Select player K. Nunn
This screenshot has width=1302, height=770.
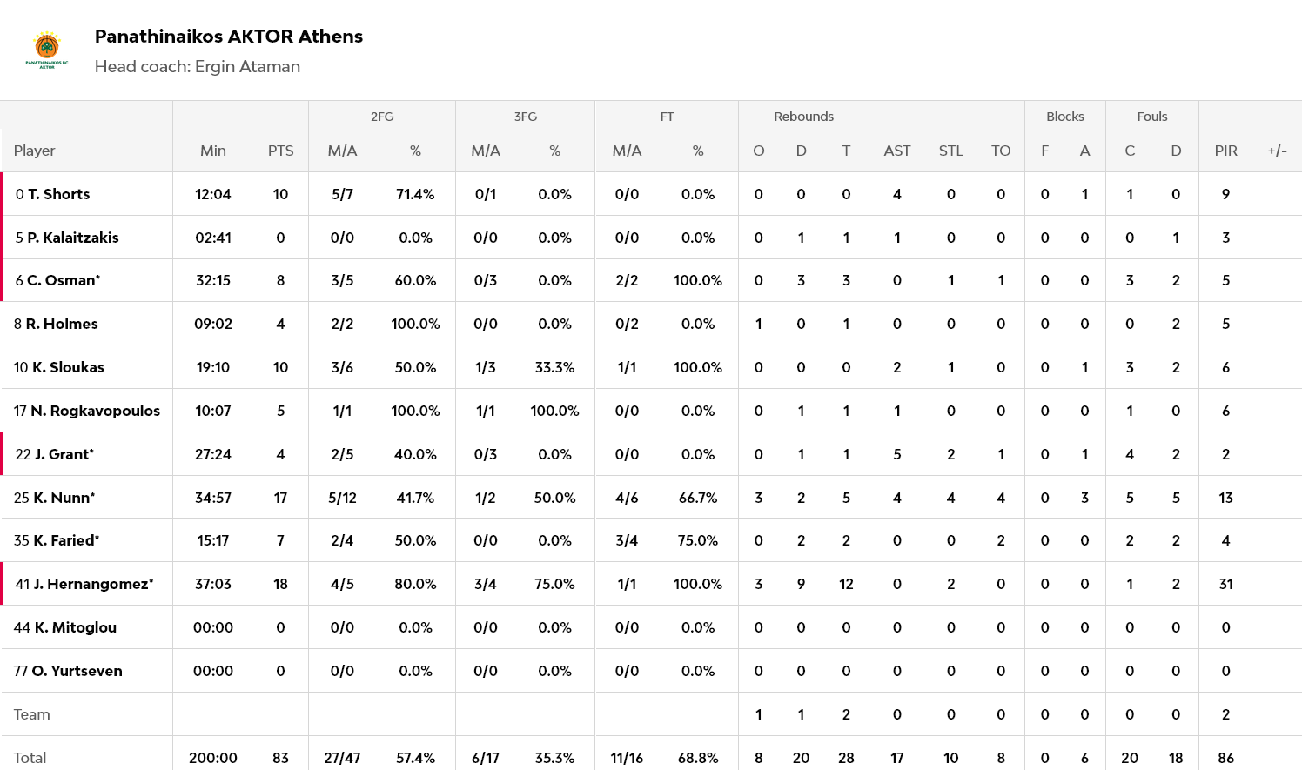pos(64,498)
